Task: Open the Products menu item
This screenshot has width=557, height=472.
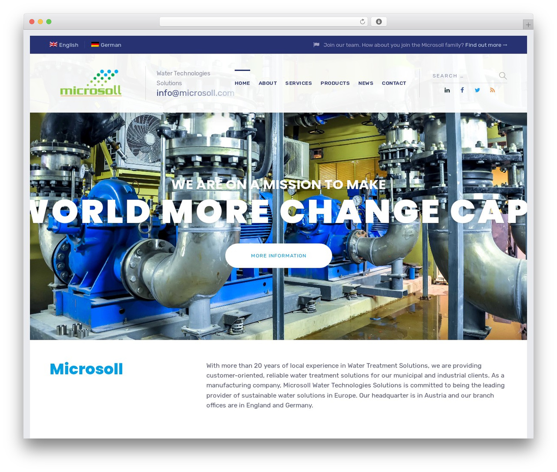Action: [335, 83]
